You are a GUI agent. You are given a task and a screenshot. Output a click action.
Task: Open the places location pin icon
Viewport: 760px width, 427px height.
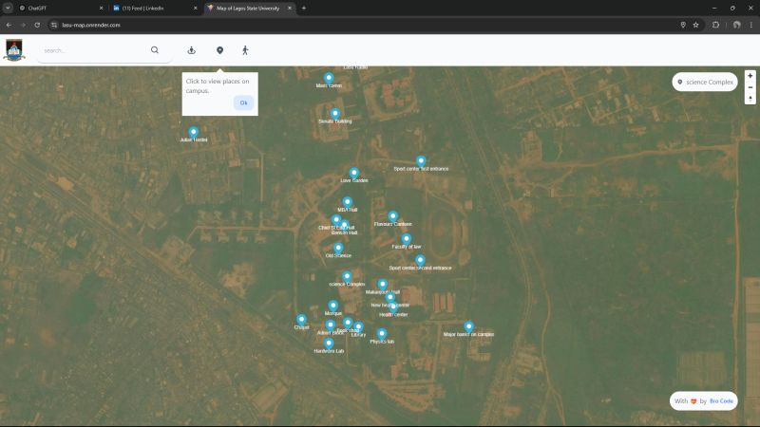(219, 50)
